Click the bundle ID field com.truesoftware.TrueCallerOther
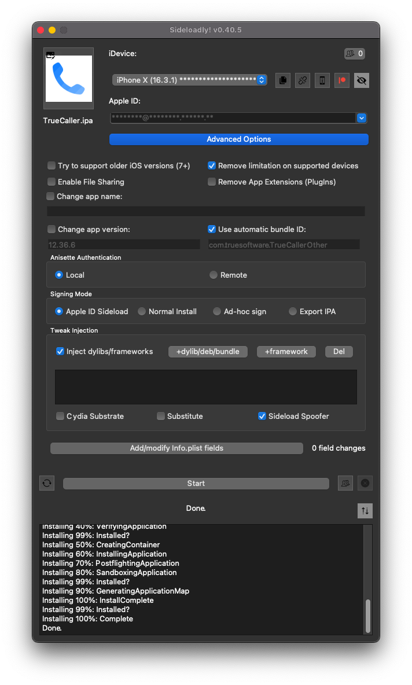The width and height of the screenshot is (412, 685). pyautogui.click(x=284, y=245)
